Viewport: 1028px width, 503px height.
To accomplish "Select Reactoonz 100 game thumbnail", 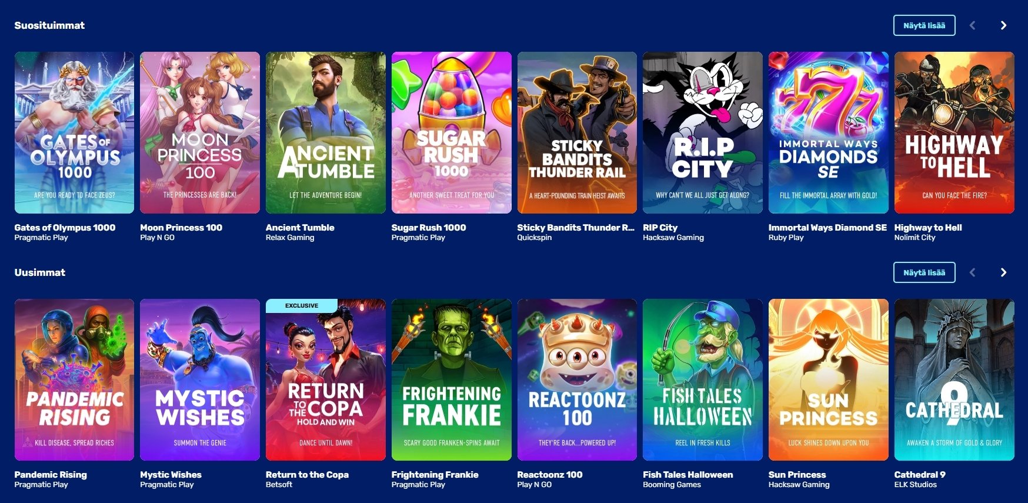I will click(x=577, y=379).
